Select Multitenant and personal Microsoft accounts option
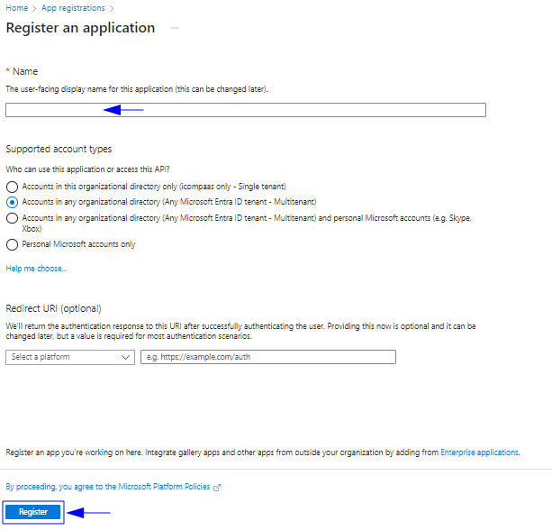 pos(12,218)
